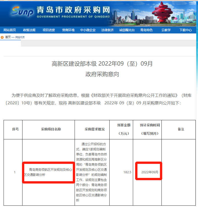Go to 青岛特色 section
This screenshot has height=207, width=198.
coord(146,30)
